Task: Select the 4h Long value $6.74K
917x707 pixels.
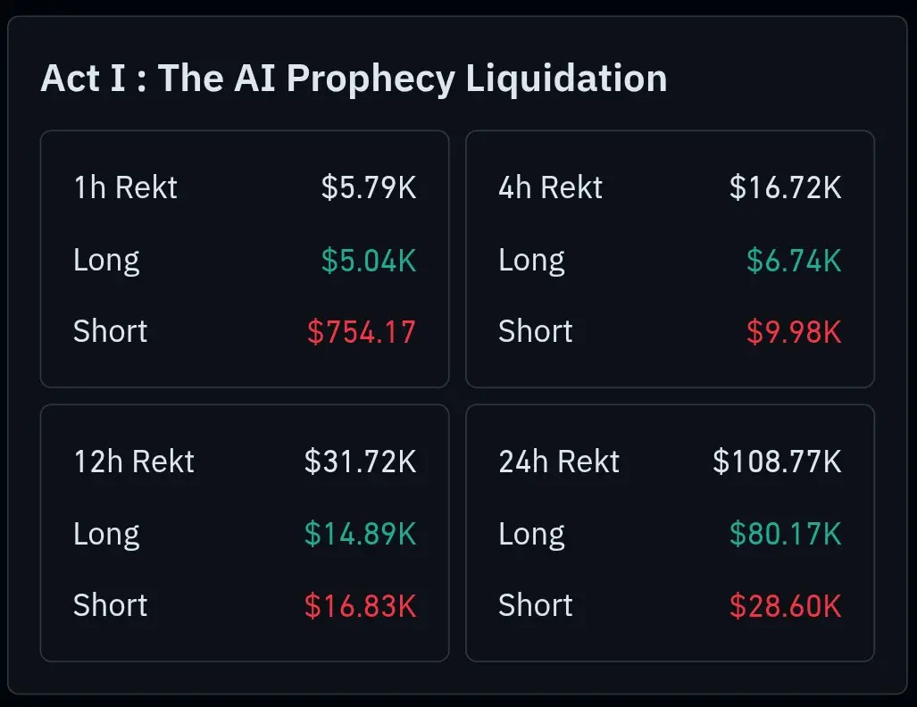Action: tap(794, 261)
